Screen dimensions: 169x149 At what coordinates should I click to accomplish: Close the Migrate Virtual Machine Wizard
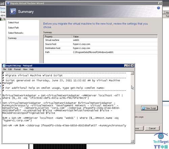[160, 3]
